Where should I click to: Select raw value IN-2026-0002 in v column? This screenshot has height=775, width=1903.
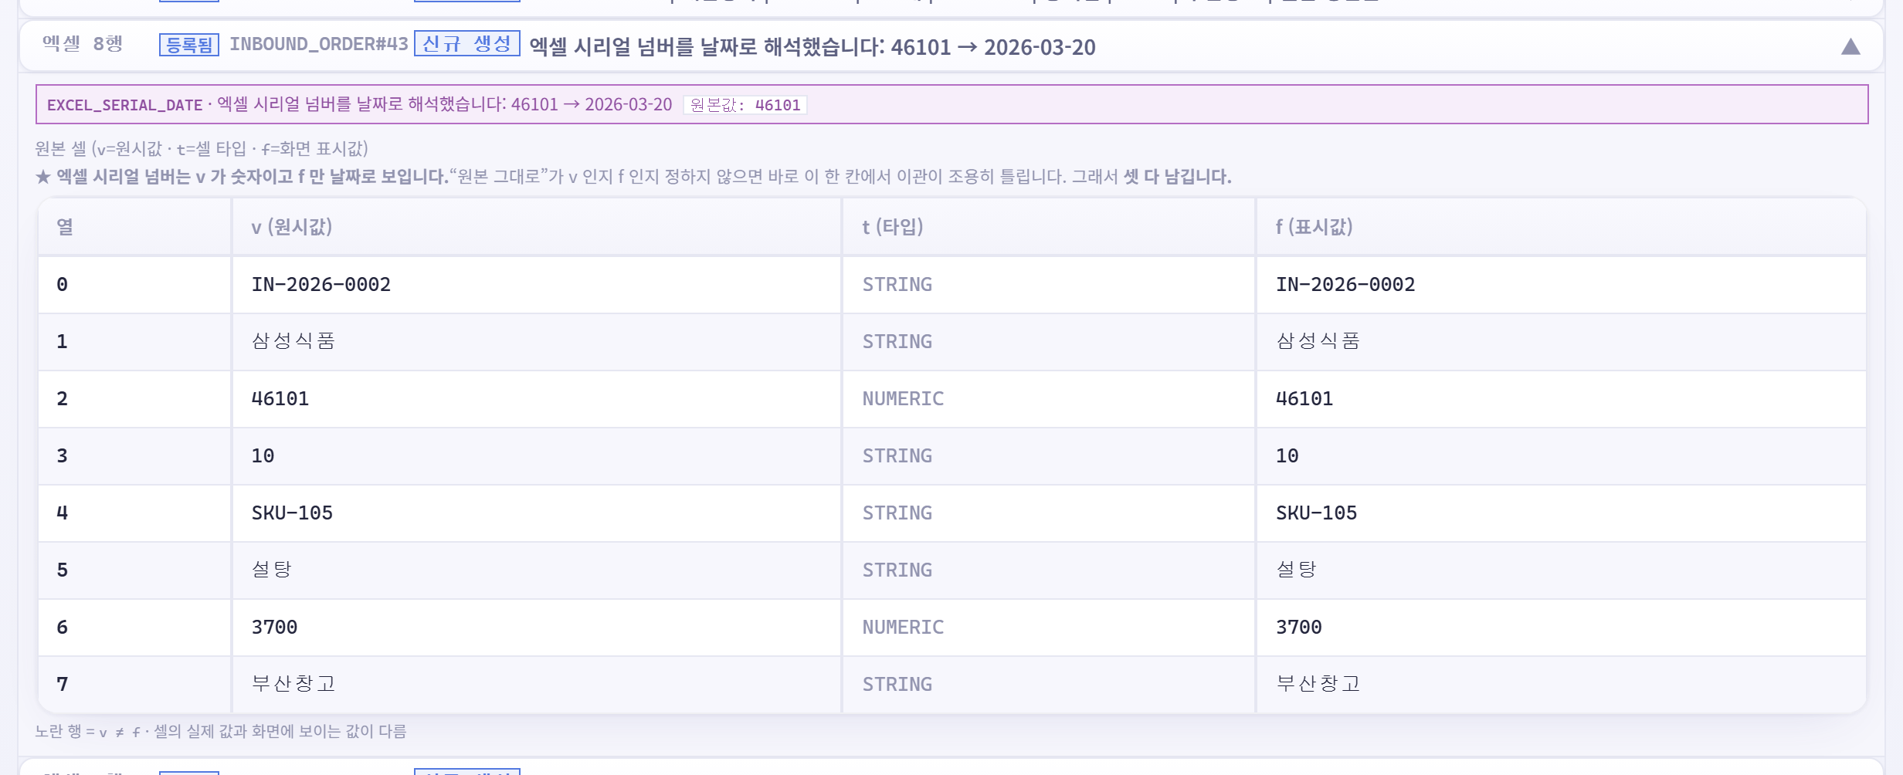tap(321, 284)
